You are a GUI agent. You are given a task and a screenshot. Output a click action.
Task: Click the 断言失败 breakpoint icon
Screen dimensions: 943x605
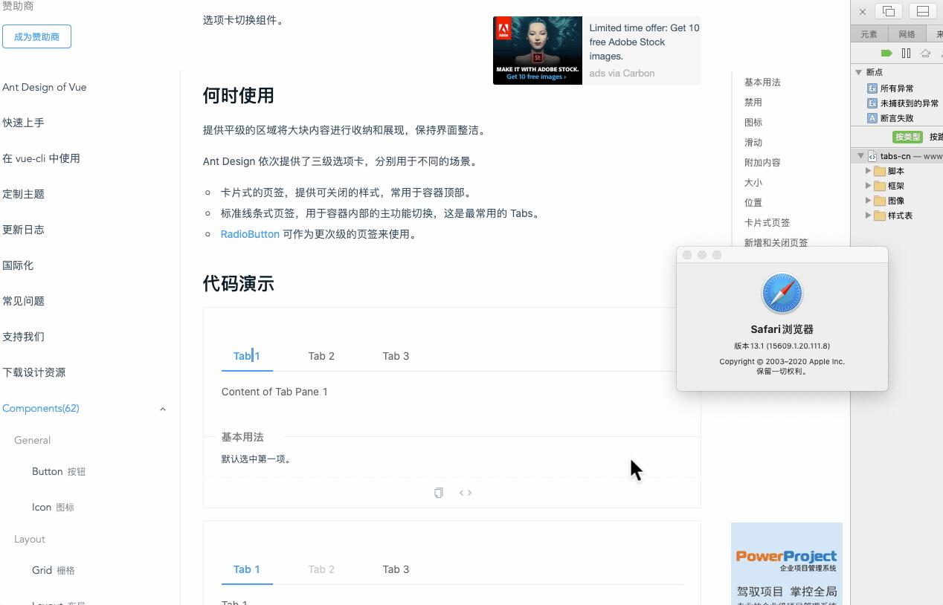(x=872, y=118)
